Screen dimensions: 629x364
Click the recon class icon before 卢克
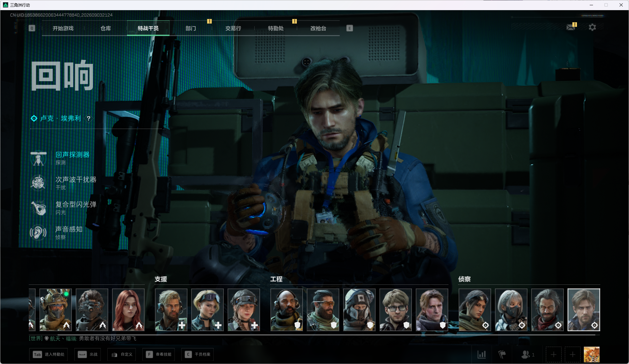[34, 118]
